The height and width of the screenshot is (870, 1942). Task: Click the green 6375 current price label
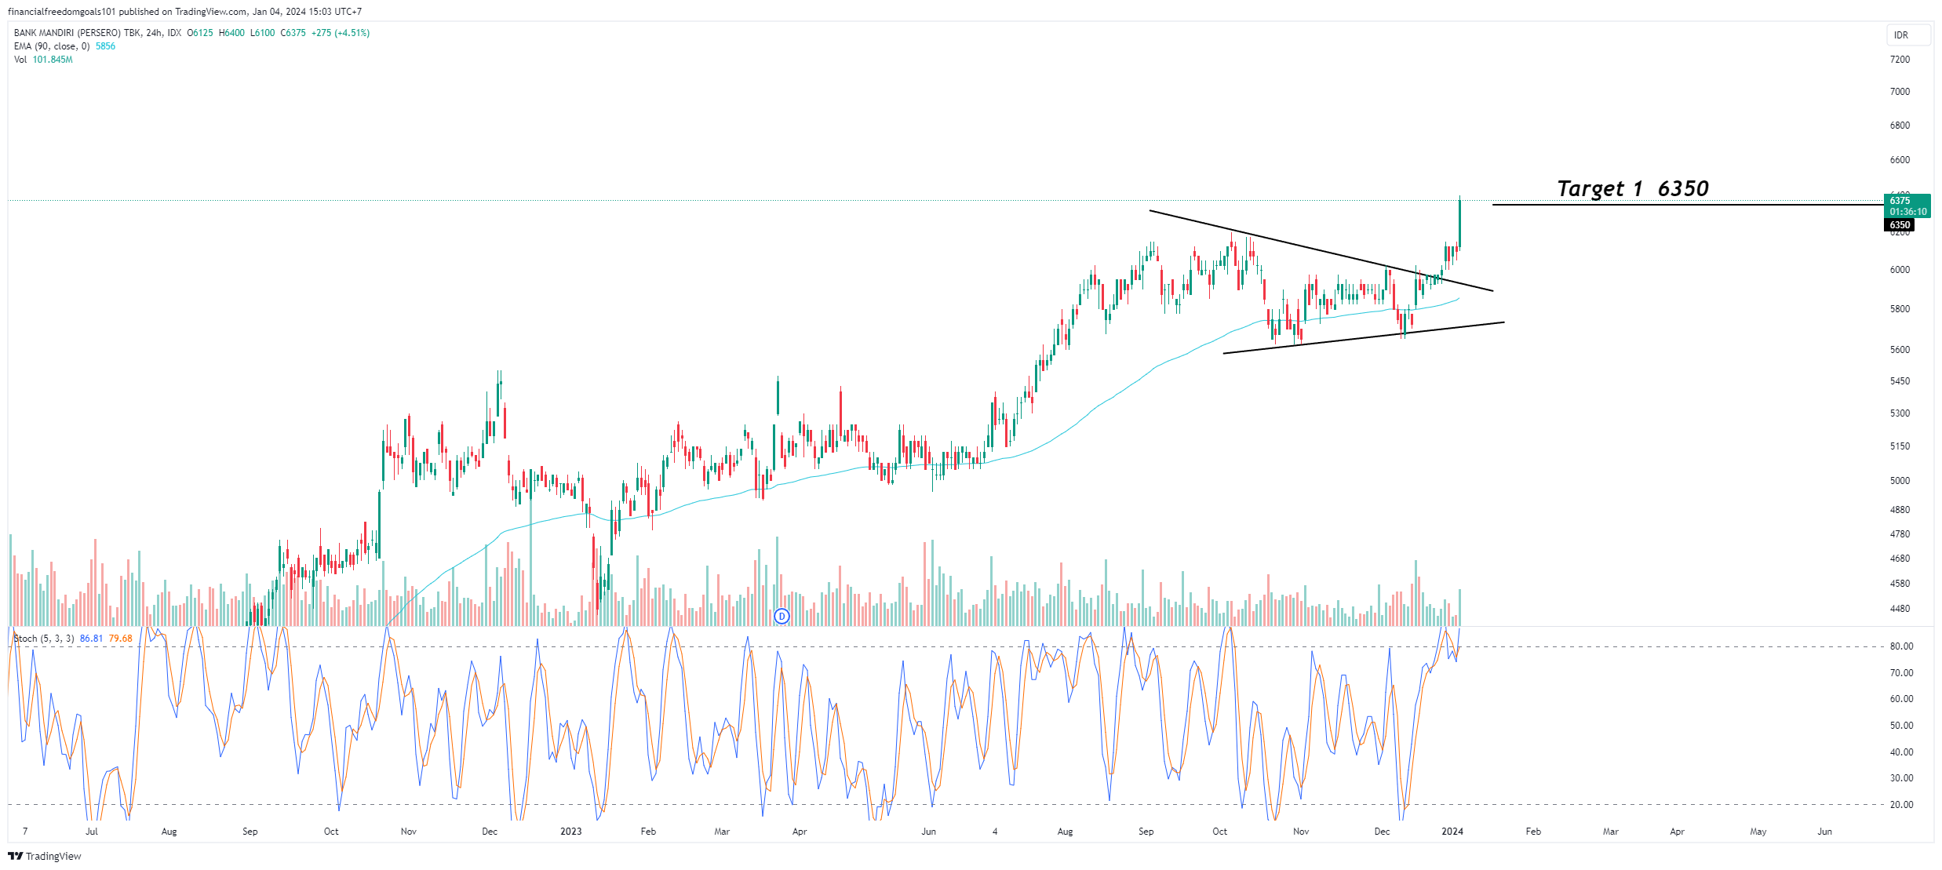tap(1907, 206)
